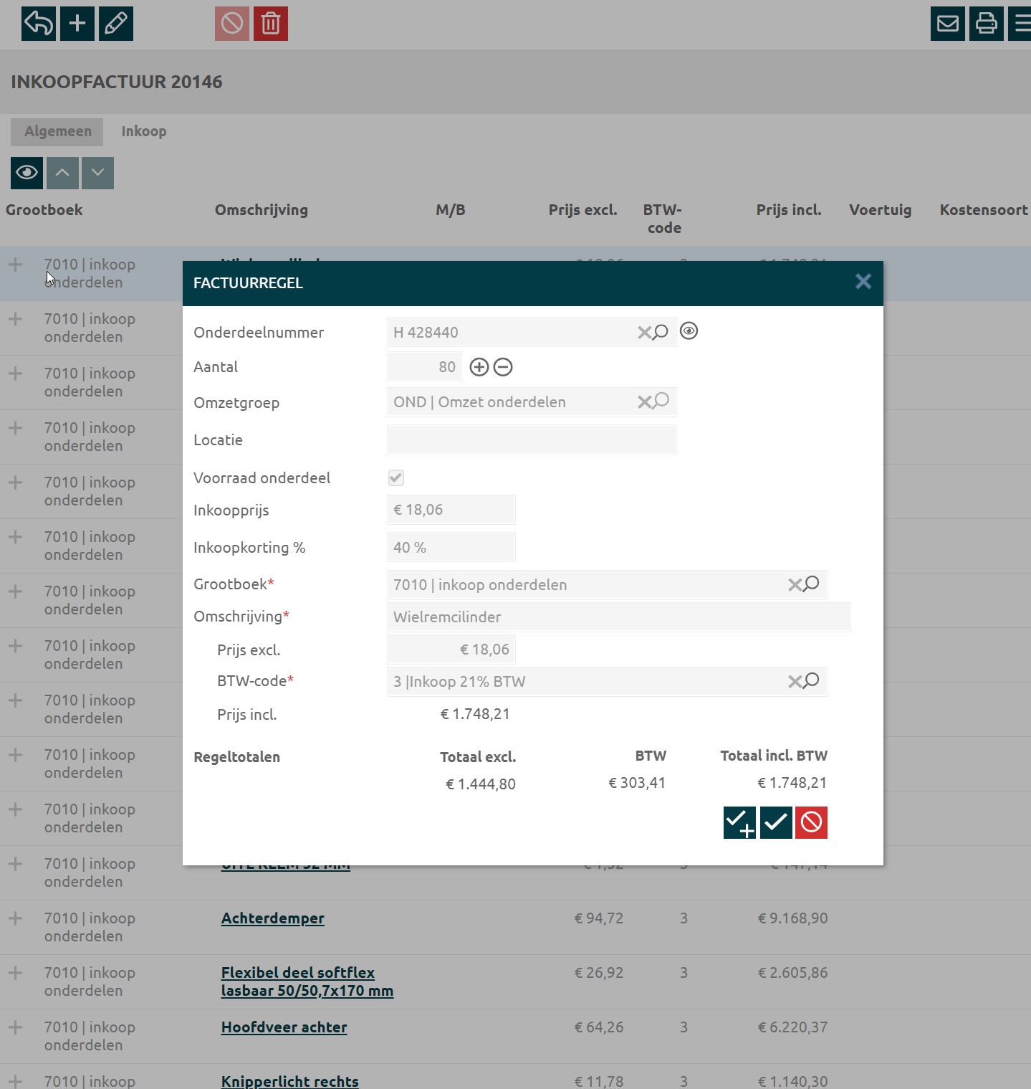This screenshot has width=1031, height=1089.
Task: Open BTW-code lookup magnifier
Action: pos(811,681)
